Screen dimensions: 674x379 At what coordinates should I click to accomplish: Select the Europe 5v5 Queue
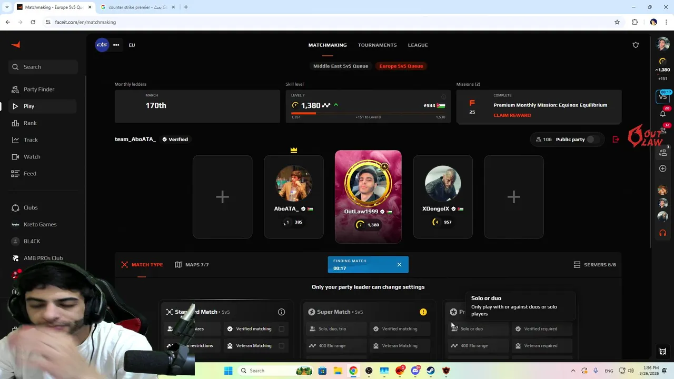pos(401,66)
